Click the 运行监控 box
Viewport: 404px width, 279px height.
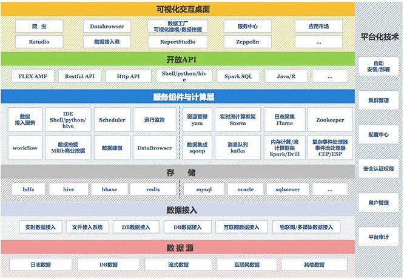pyautogui.click(x=154, y=120)
